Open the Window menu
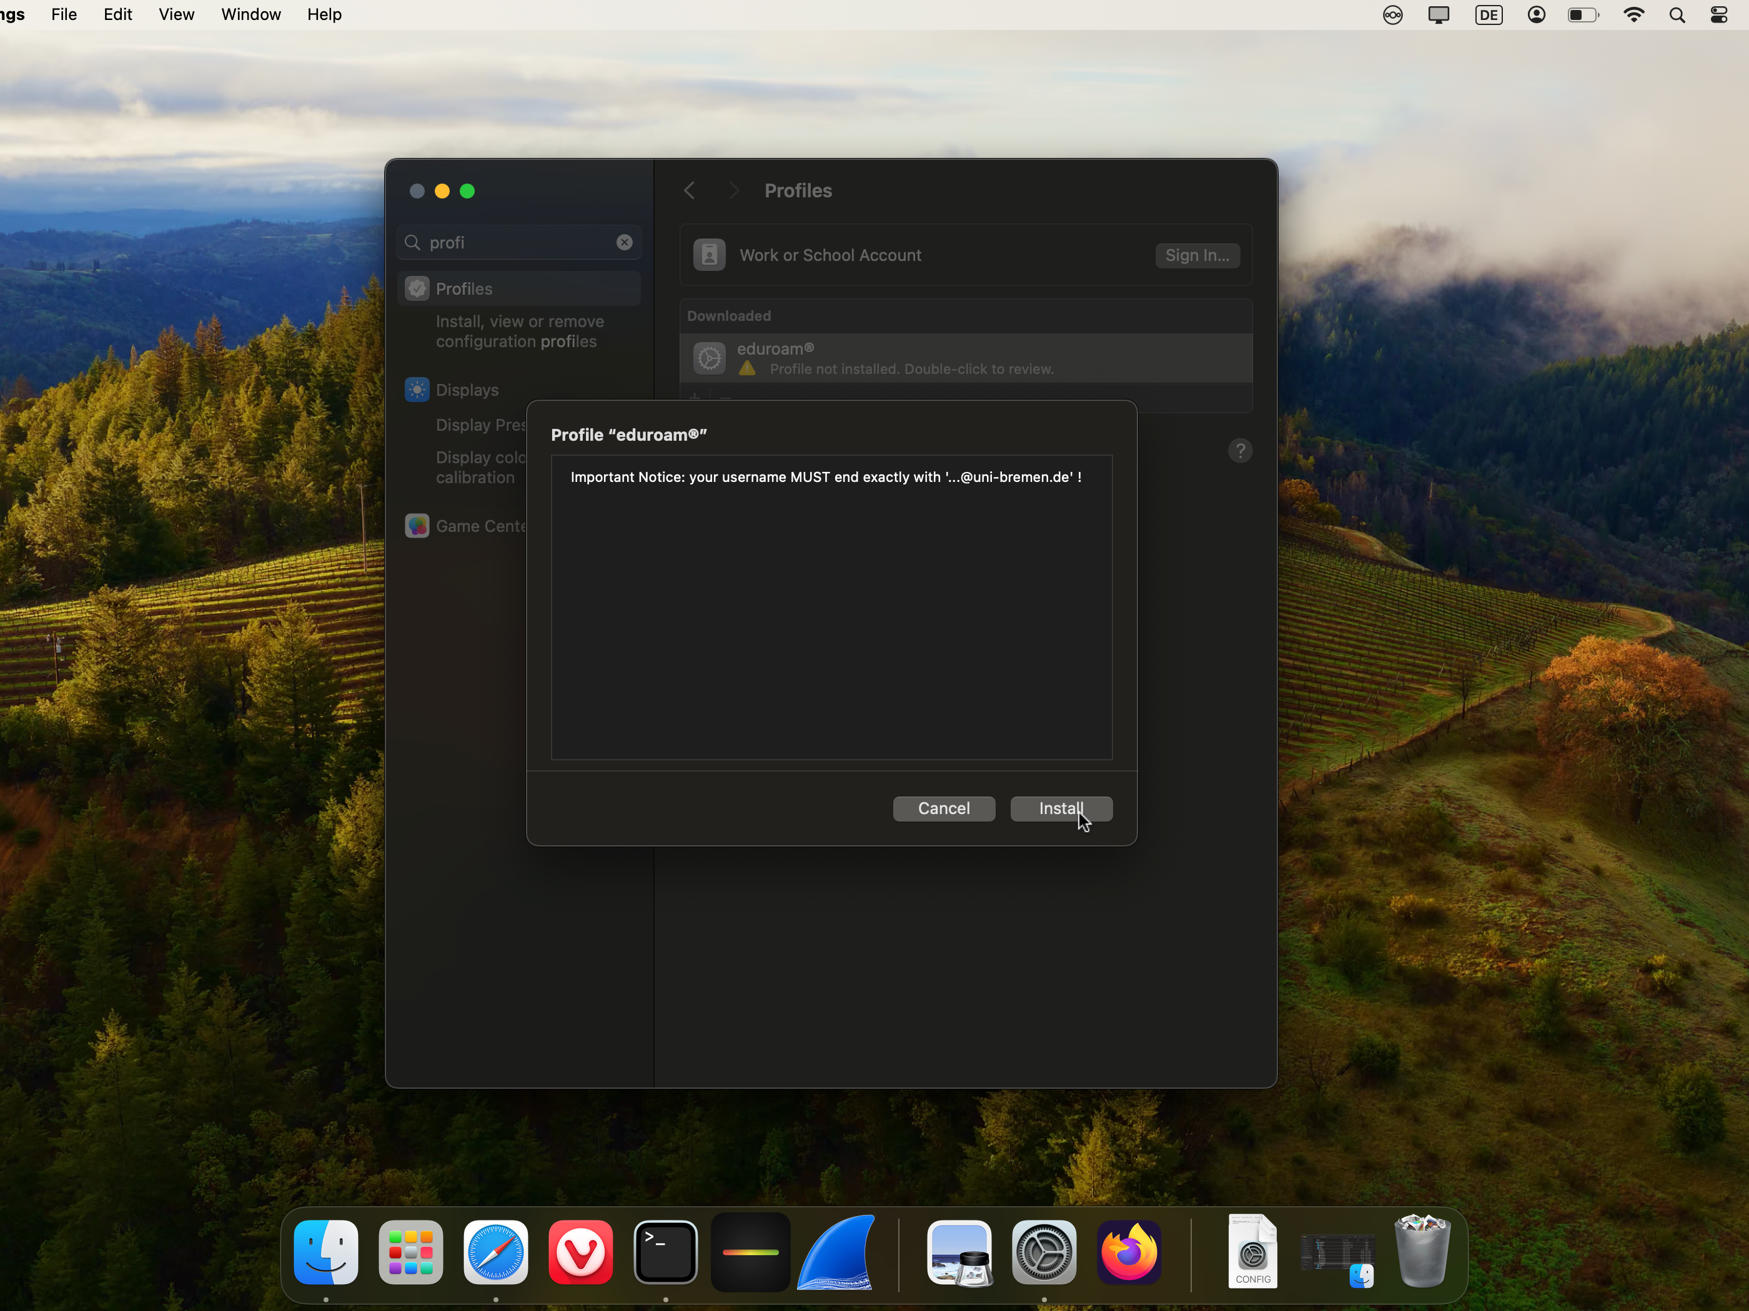This screenshot has height=1311, width=1749. pyautogui.click(x=250, y=14)
